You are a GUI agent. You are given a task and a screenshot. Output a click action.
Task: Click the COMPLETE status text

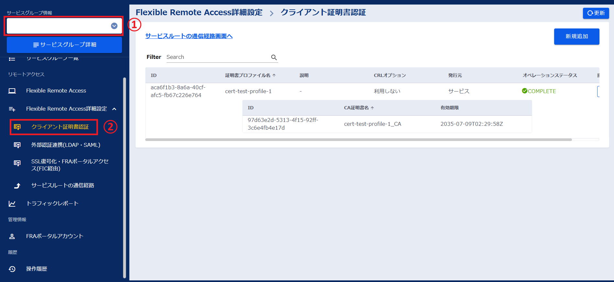pyautogui.click(x=542, y=92)
